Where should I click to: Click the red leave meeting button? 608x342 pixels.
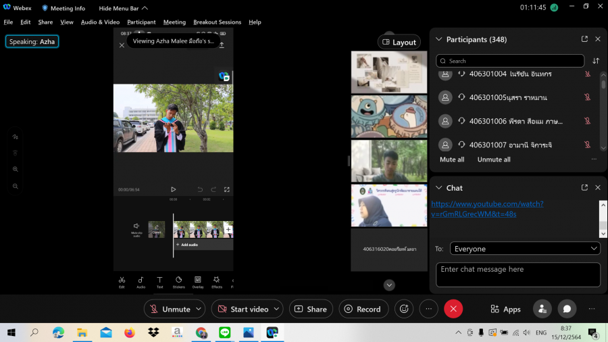(453, 309)
